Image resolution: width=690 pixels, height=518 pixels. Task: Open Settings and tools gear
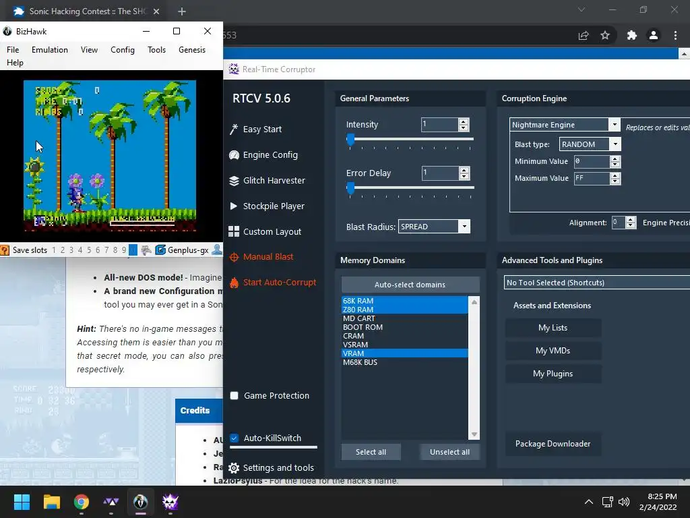click(234, 468)
